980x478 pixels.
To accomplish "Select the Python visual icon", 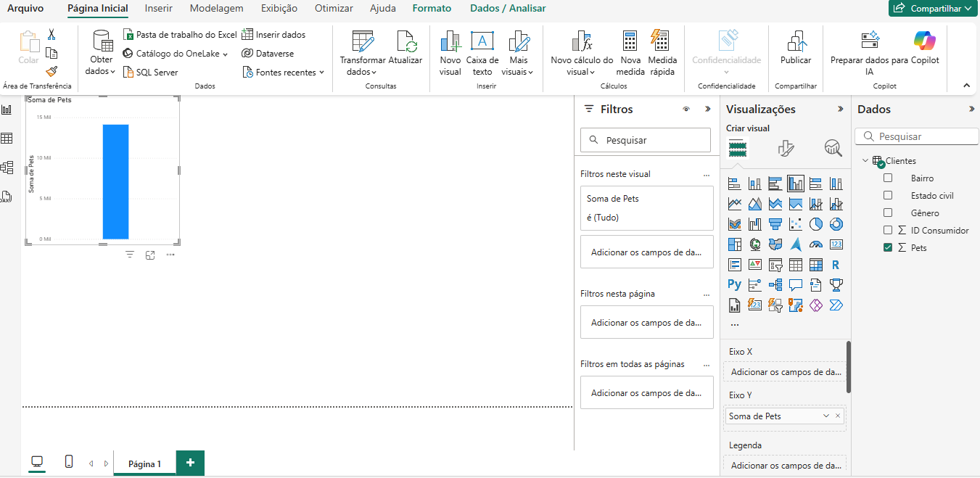I will (735, 285).
